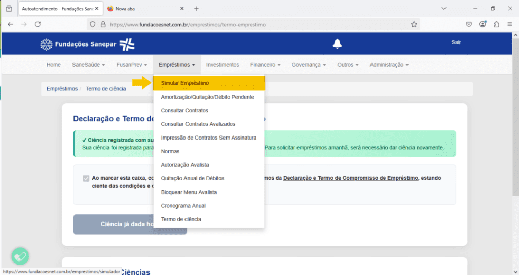
Task: Open the Empréstimos breadcrumb link
Action: [x=62, y=89]
